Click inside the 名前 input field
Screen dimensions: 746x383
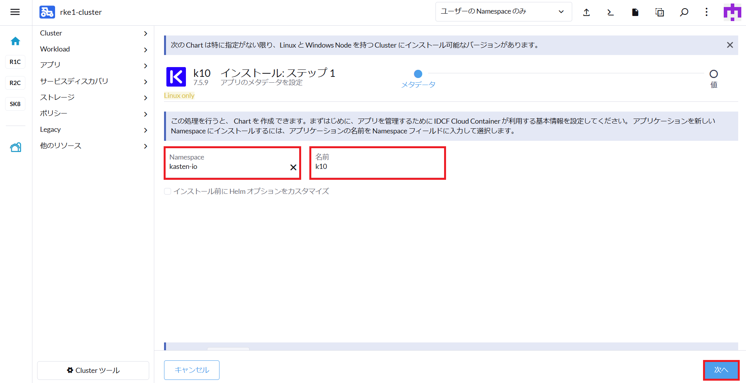click(x=378, y=163)
